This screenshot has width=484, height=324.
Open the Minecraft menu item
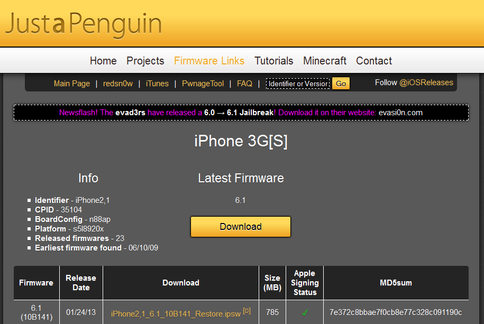click(x=324, y=61)
